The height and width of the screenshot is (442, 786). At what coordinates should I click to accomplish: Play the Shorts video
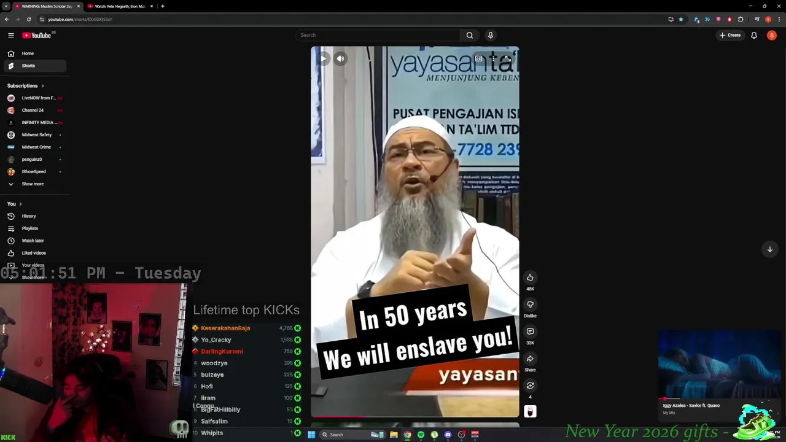click(x=323, y=59)
